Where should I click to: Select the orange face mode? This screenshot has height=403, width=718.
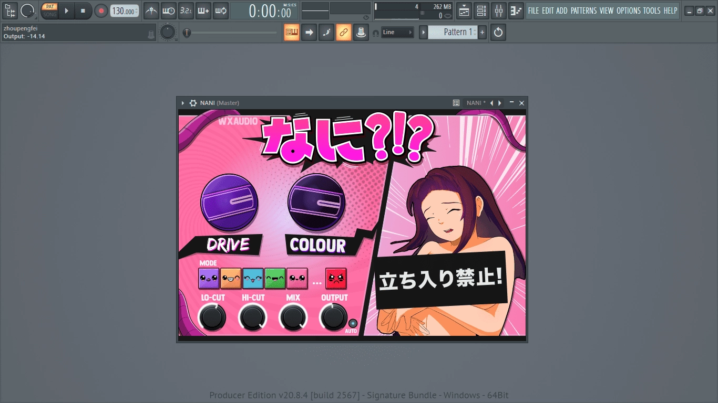coord(231,279)
